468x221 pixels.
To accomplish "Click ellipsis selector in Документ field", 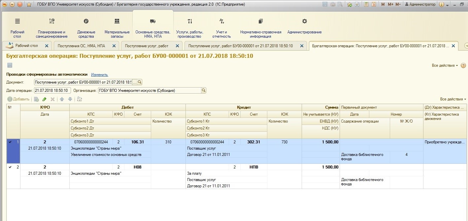I will coord(134,82).
